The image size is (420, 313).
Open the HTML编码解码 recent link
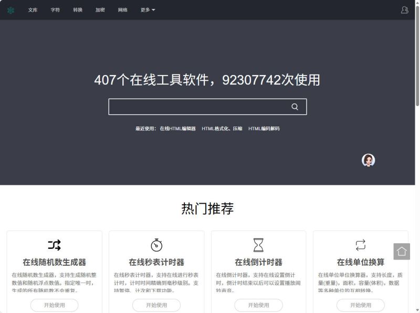pos(264,128)
